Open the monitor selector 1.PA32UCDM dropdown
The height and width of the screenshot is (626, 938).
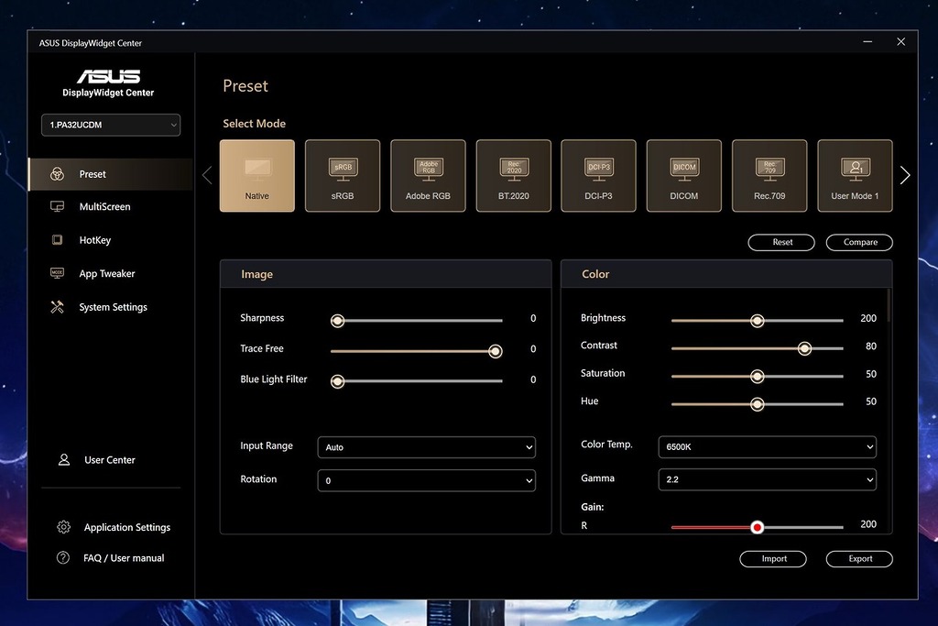pyautogui.click(x=111, y=125)
